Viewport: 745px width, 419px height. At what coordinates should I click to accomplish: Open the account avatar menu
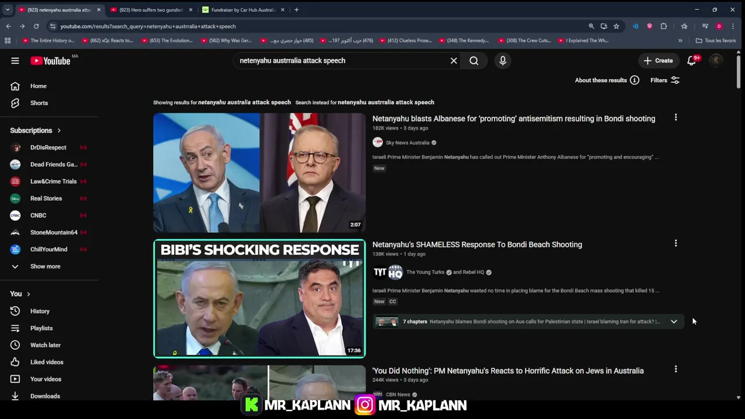(716, 61)
